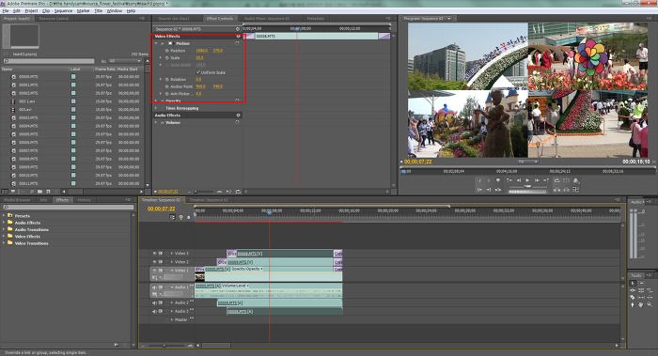
Task: Click Program monitor shuttle slider
Action: coord(527,186)
